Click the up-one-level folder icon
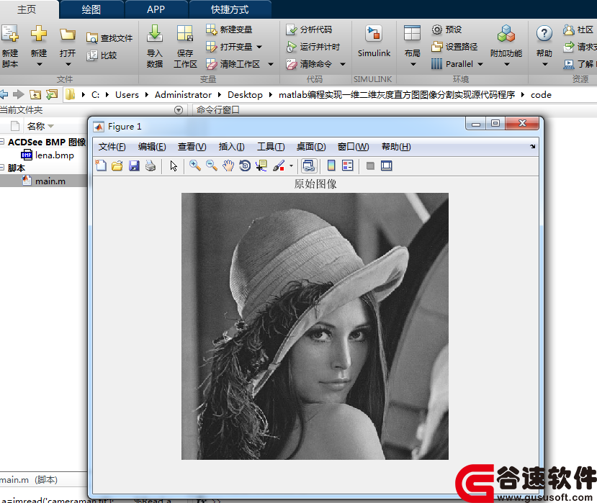 pos(35,94)
